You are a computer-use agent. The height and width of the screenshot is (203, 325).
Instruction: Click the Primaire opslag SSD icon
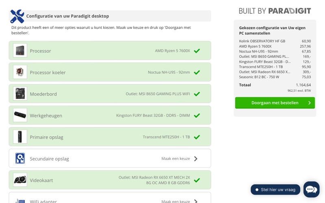tap(20, 137)
